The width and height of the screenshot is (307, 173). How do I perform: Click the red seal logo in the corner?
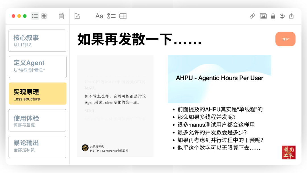(289, 153)
